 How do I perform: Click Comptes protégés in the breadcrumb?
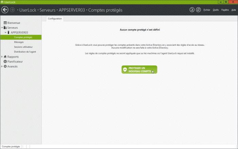[x=105, y=10]
